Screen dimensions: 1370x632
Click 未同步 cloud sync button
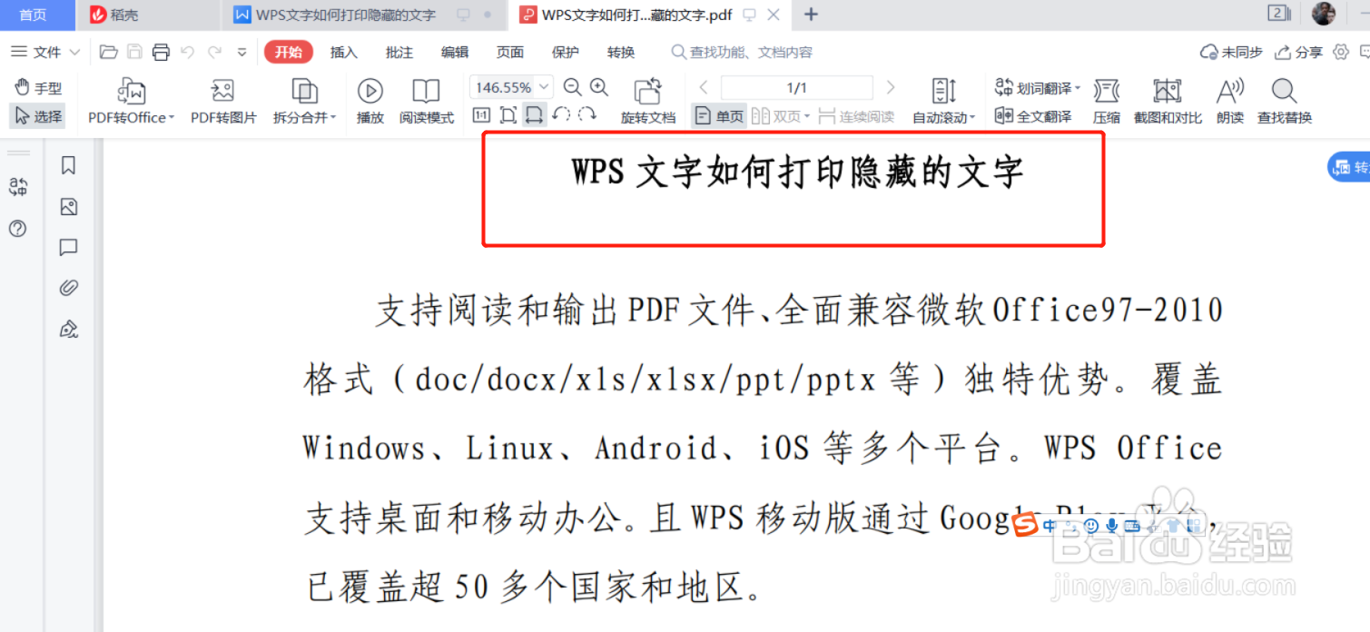(1231, 53)
